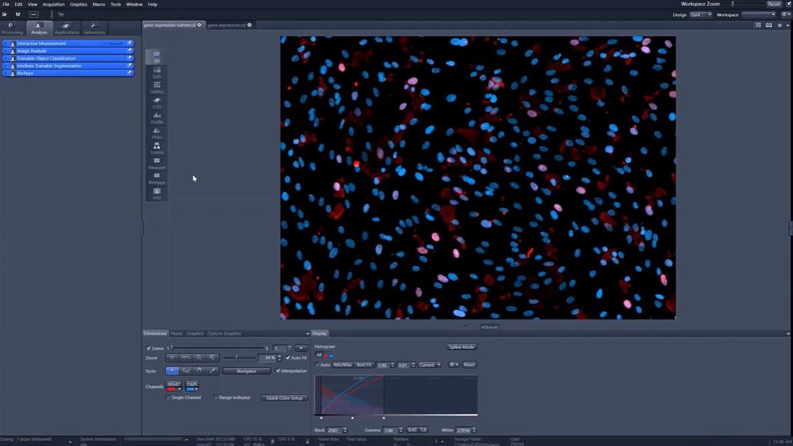This screenshot has height=446, width=793.
Task: Select the All histogram channel toggle
Action: click(x=318, y=355)
